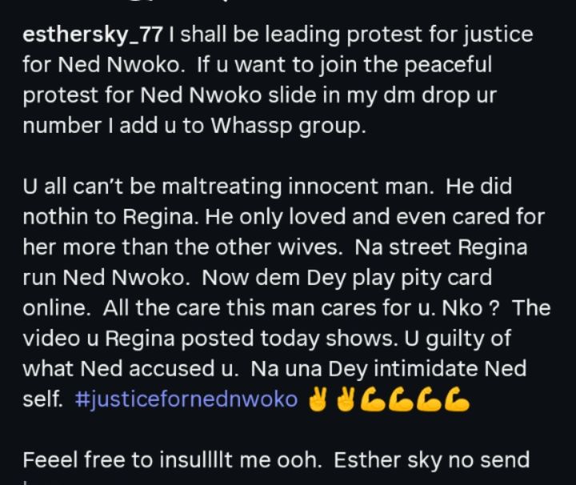Click the words 'Esther sky no send'
The width and height of the screenshot is (576, 485).
(432, 461)
